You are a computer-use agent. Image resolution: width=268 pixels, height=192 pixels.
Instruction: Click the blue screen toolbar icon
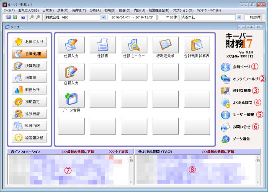point(23,18)
